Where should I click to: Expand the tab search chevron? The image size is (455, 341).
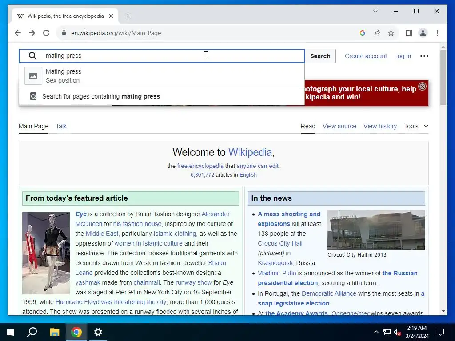pos(375,11)
